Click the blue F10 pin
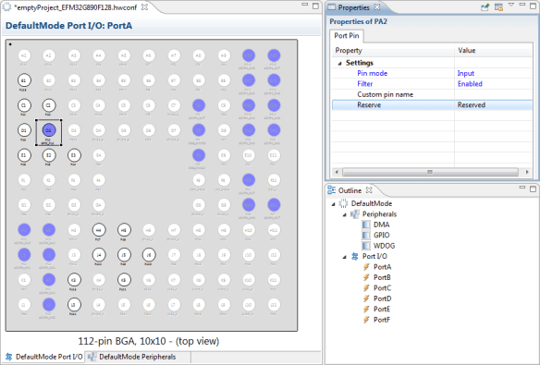Viewport: 540px width, 365px height. pyautogui.click(x=249, y=180)
